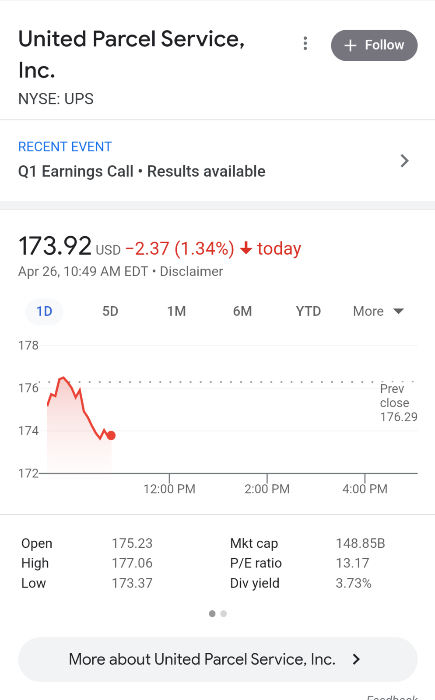Select the YTD chart range
The width and height of the screenshot is (435, 700).
(309, 311)
